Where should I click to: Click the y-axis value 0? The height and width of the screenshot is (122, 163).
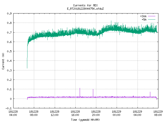(x=11, y=99)
